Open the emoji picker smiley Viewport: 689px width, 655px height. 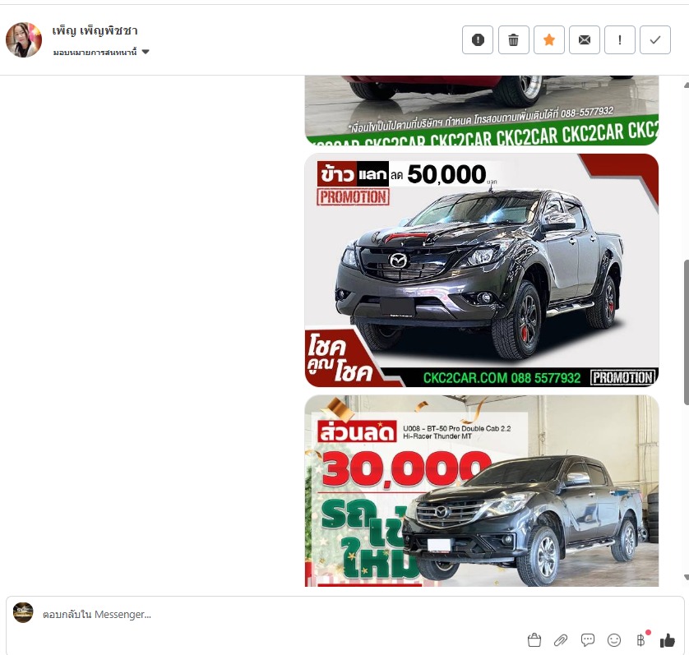pos(614,640)
